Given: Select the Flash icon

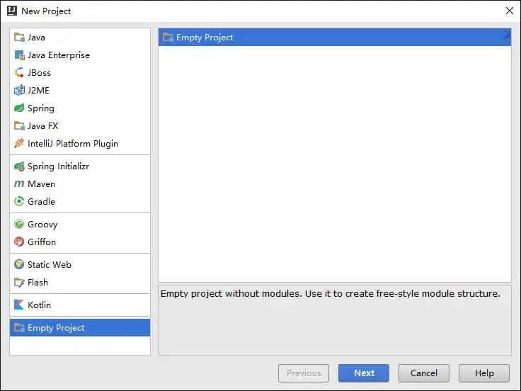Looking at the screenshot, I should (19, 283).
